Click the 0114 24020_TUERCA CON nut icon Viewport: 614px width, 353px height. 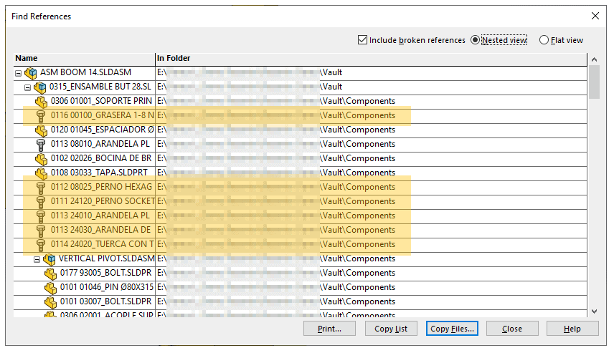point(41,244)
